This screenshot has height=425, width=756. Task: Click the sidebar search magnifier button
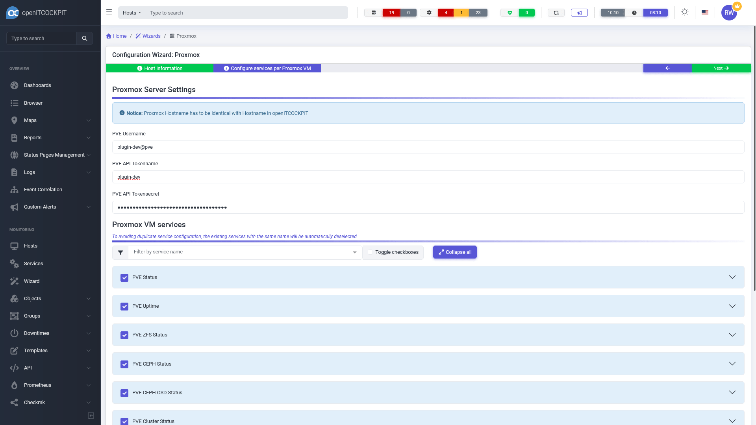point(84,39)
